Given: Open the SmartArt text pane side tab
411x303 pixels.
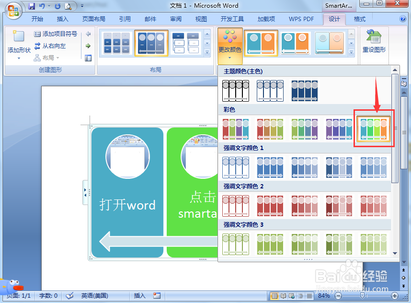Looking at the screenshot, I should pos(85,192).
